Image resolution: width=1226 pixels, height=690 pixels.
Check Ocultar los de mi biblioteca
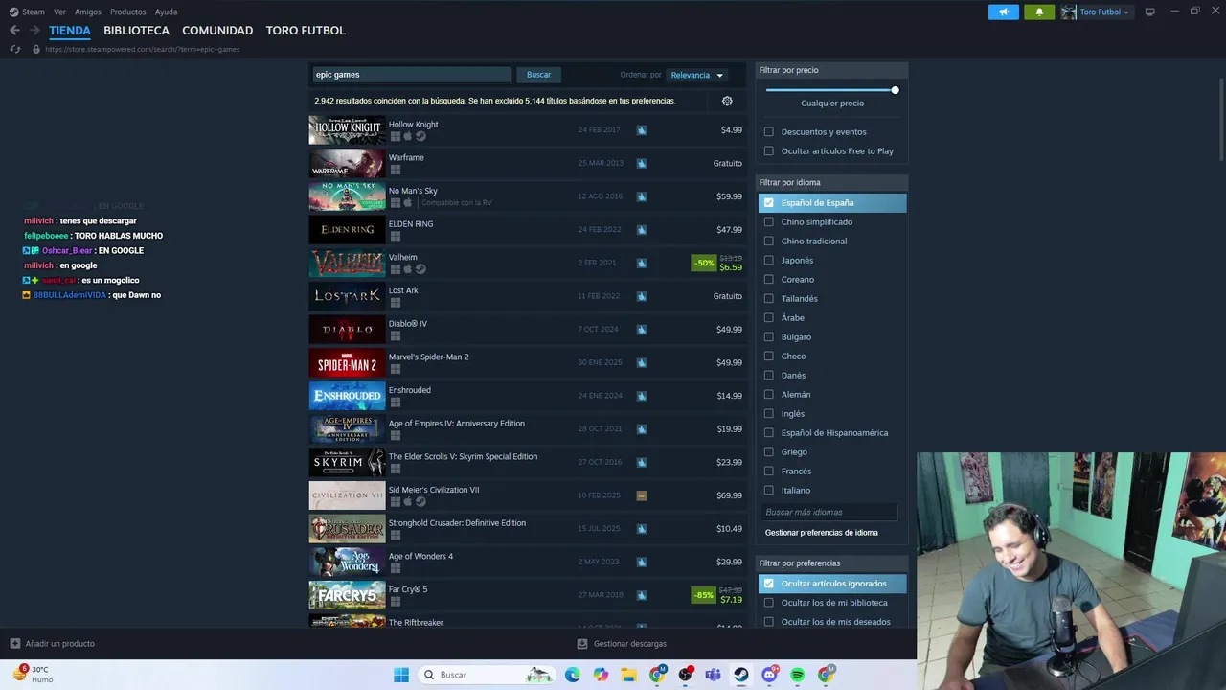768,602
